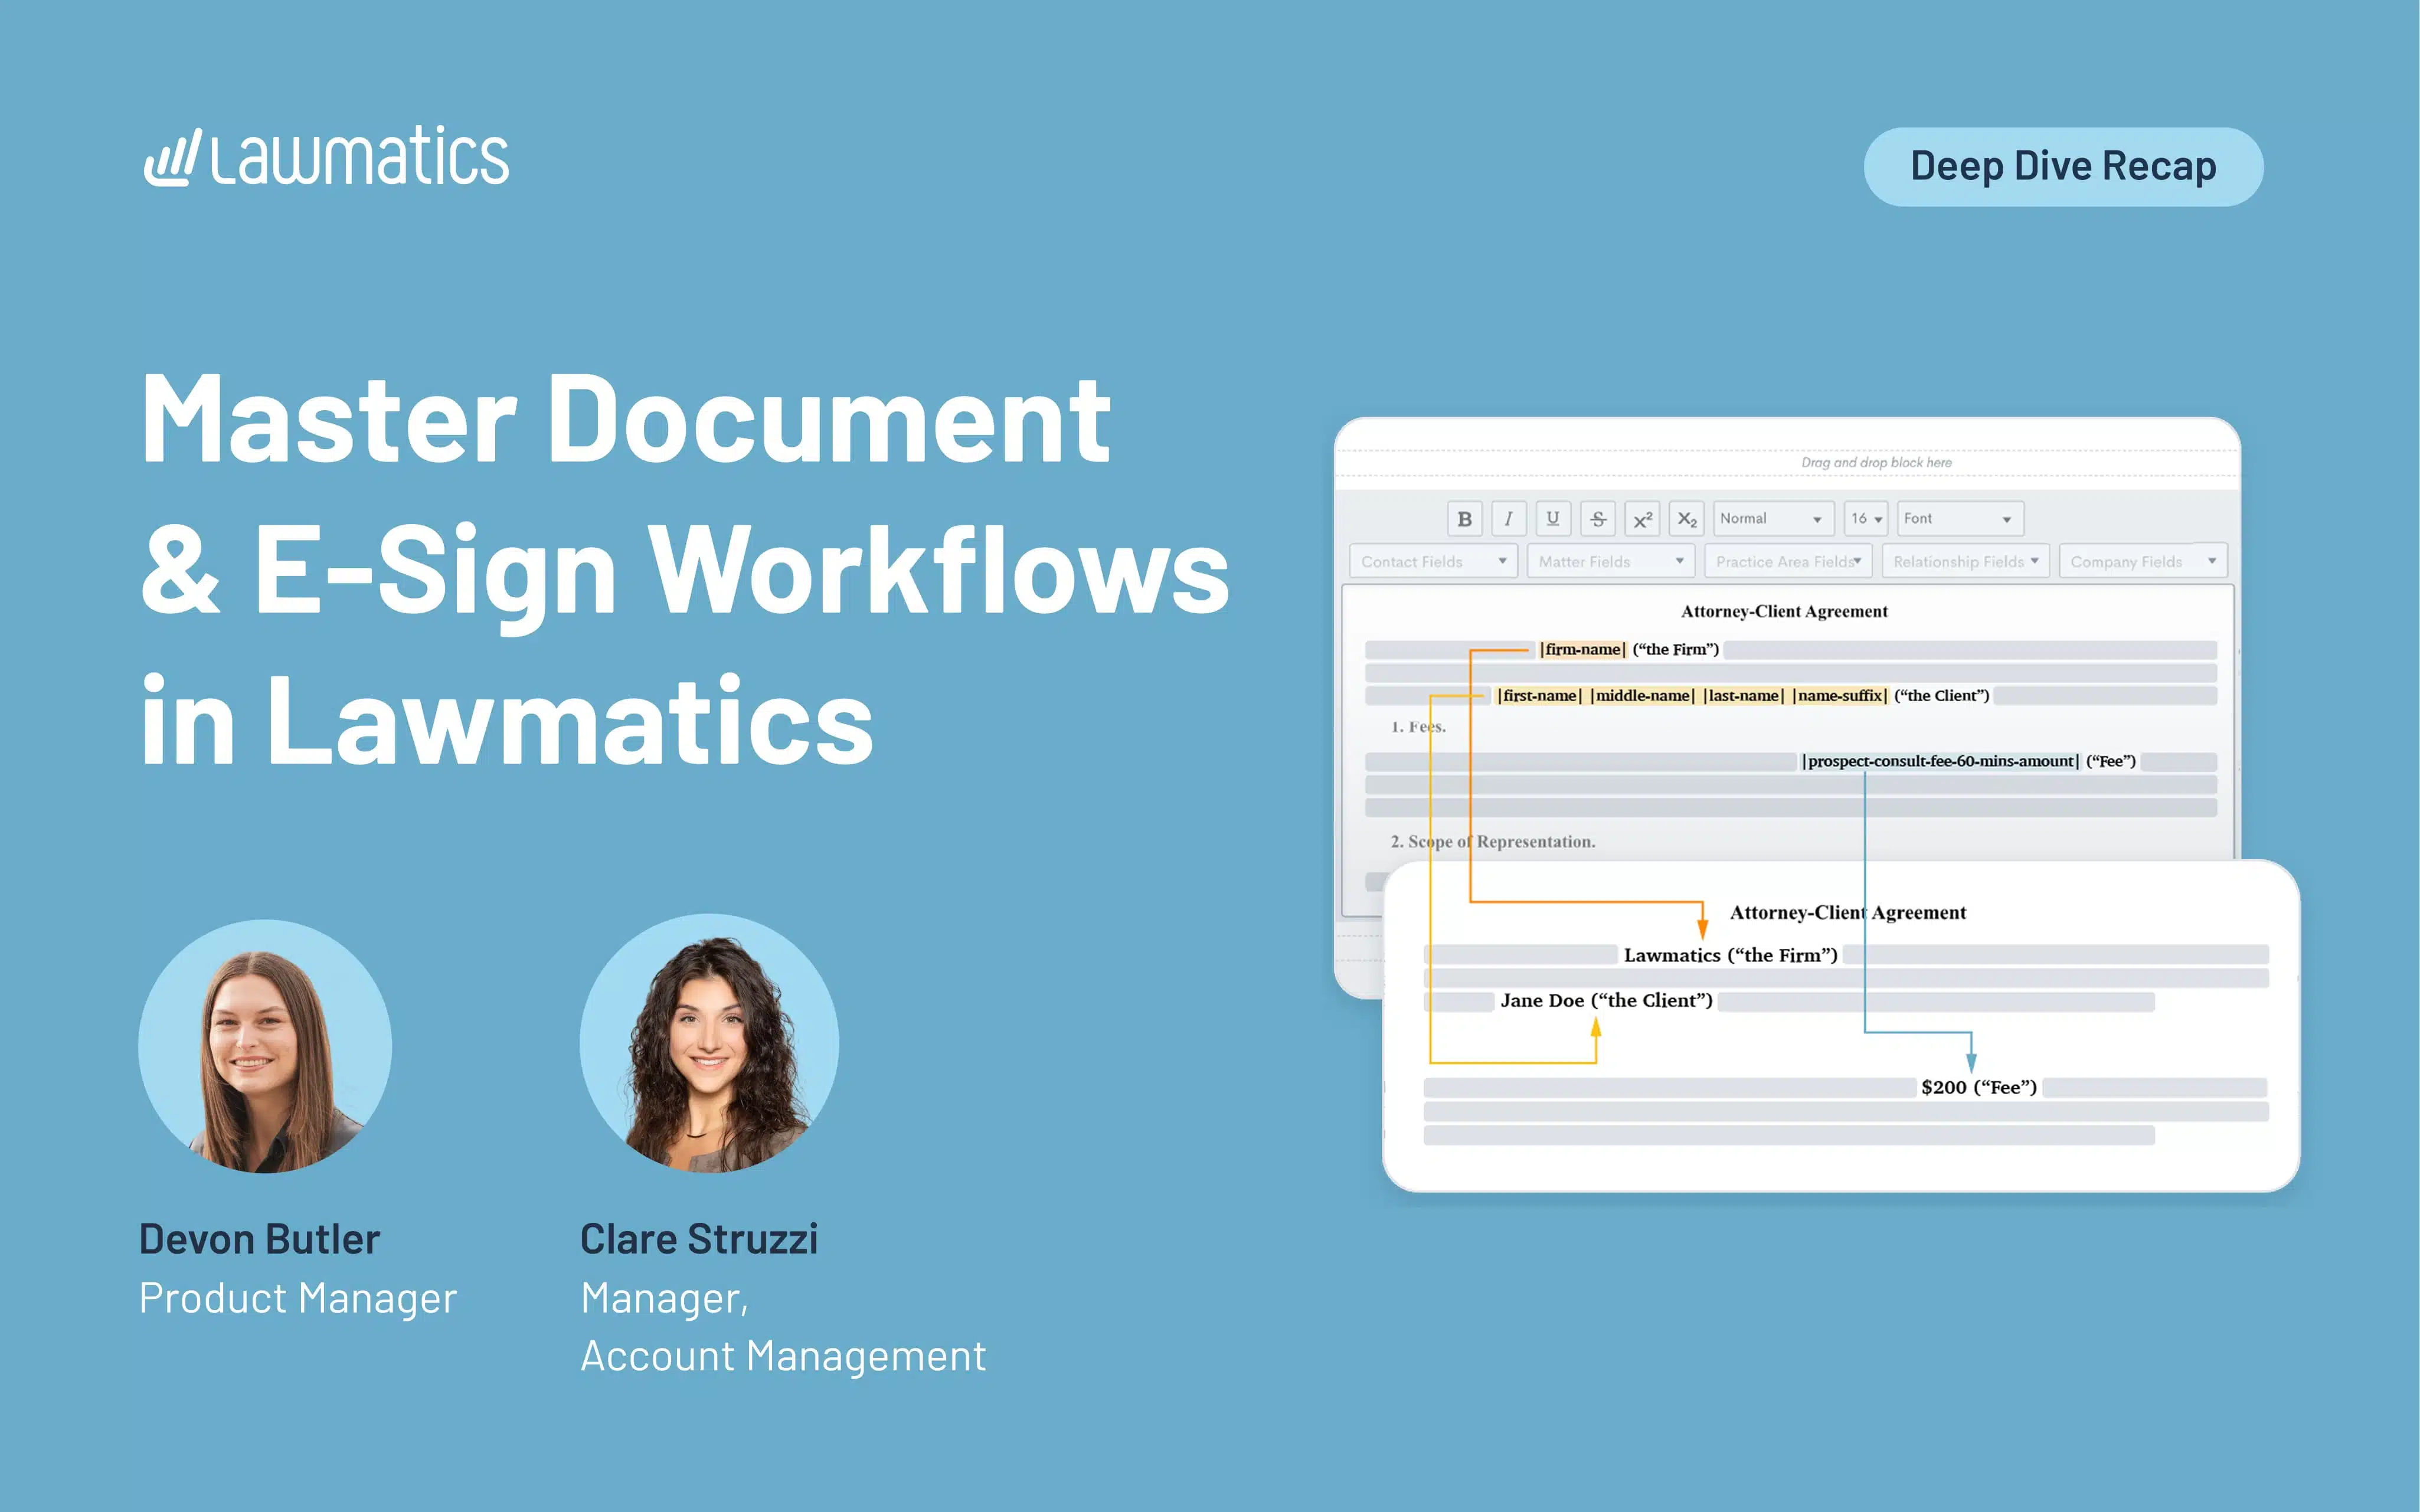Viewport: 2420px width, 1512px height.
Task: Apply underline formatting
Action: (1552, 519)
